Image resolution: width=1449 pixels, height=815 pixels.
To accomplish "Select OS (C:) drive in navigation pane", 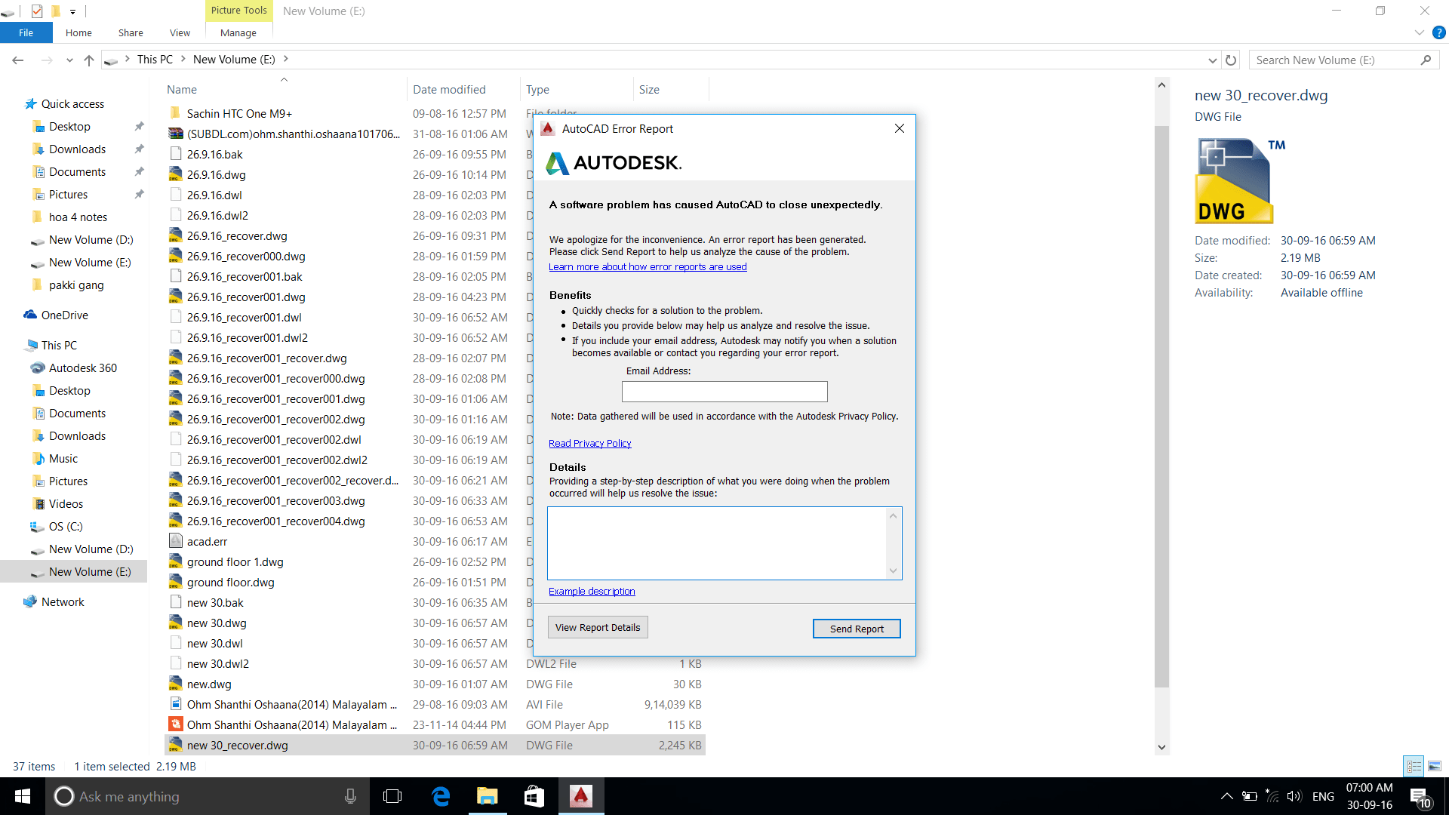I will coord(66,526).
